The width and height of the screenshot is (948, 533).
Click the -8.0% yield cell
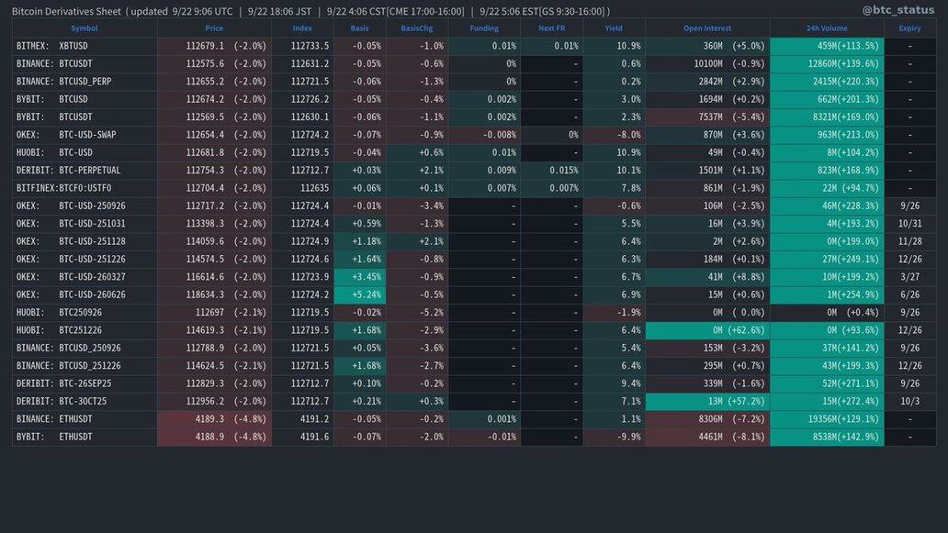click(614, 135)
